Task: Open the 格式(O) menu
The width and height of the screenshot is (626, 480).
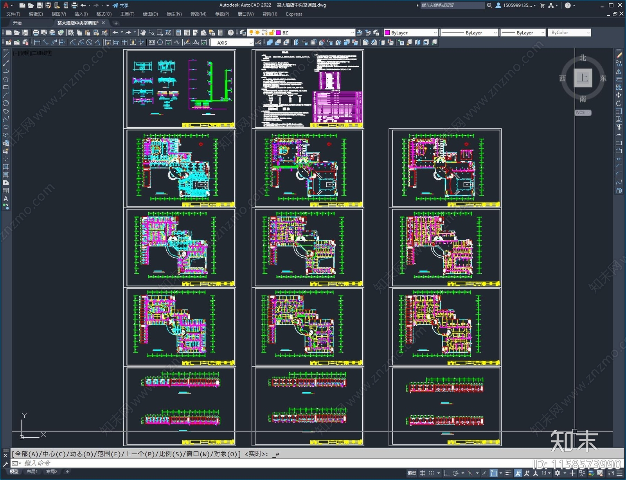Action: click(x=104, y=14)
